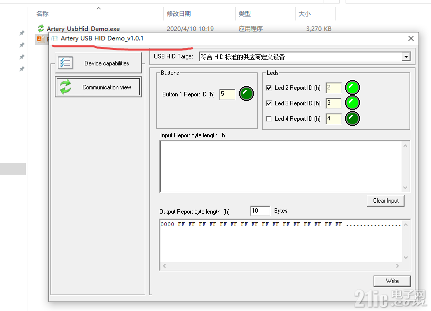Click the Communication view green arrows icon
This screenshot has height=311, width=431.
coord(65,87)
